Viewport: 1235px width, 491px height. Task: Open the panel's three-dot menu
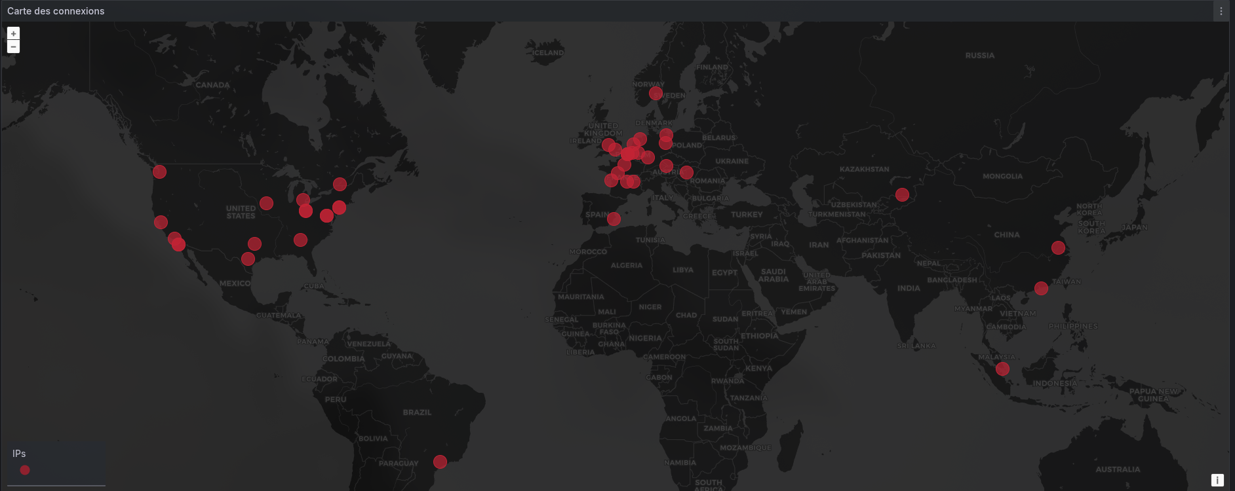tap(1221, 11)
